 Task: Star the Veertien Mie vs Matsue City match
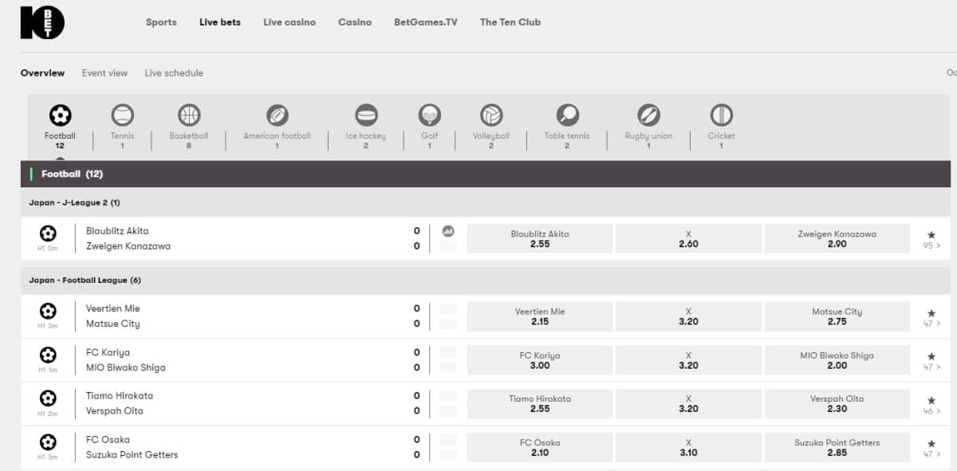931,312
